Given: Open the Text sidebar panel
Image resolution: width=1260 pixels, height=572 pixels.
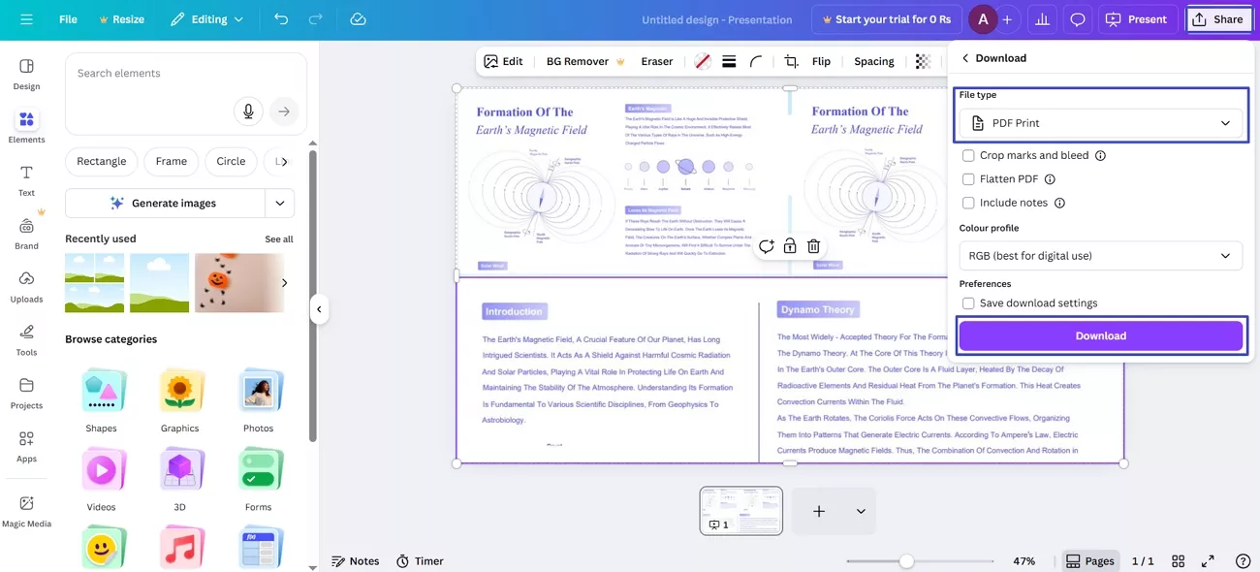Looking at the screenshot, I should (x=26, y=180).
